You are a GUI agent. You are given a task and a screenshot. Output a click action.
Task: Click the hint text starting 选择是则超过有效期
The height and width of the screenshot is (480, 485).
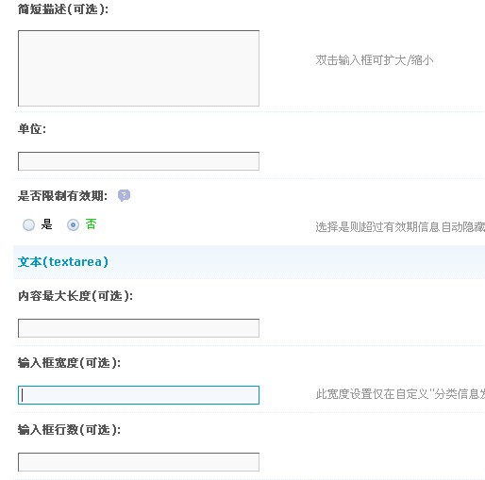tap(400, 226)
